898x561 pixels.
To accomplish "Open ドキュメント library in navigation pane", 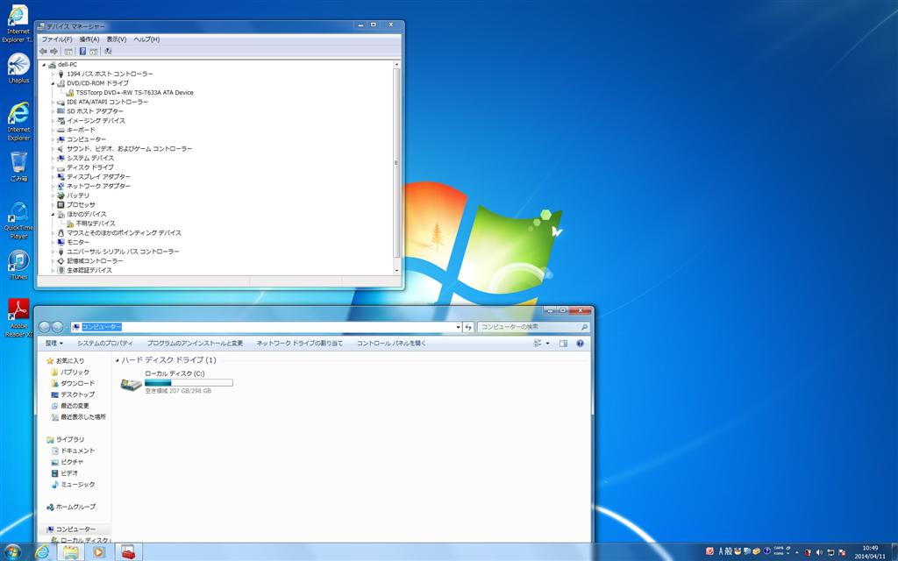I will point(77,451).
